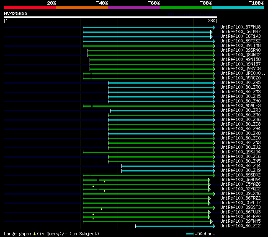This screenshot has height=237, width=268.
Task: Click the cyan ~100% legend segment
Action: [238, 8]
